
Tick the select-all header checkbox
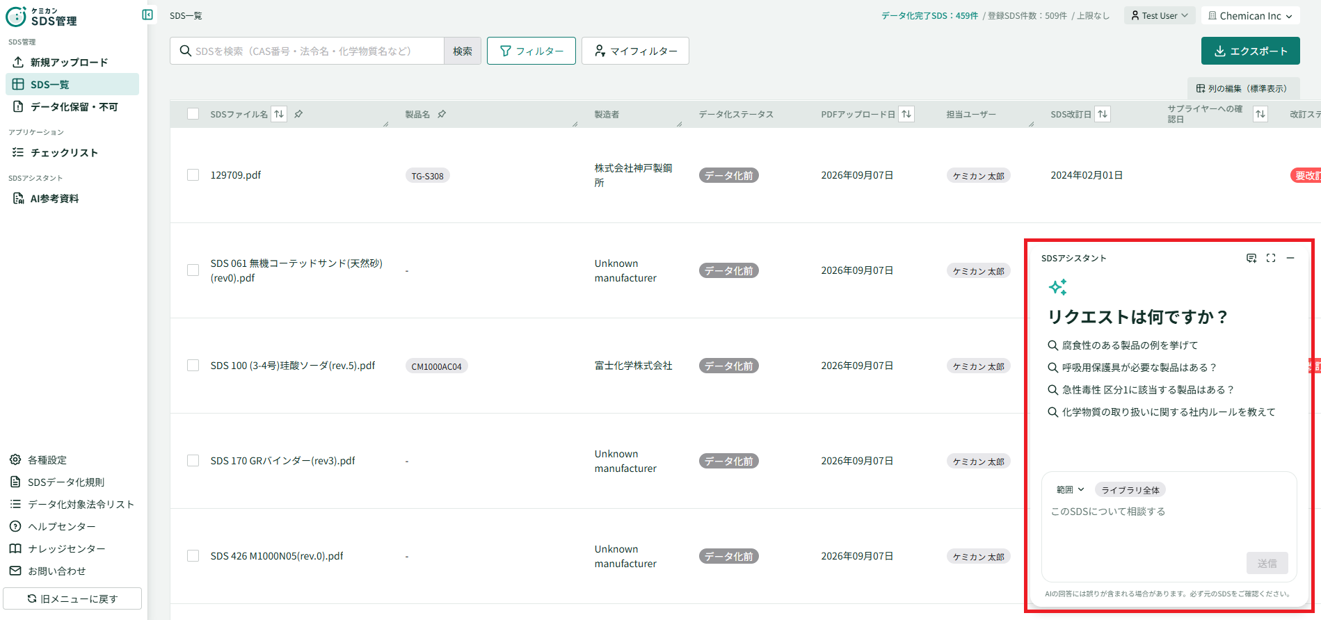(193, 114)
